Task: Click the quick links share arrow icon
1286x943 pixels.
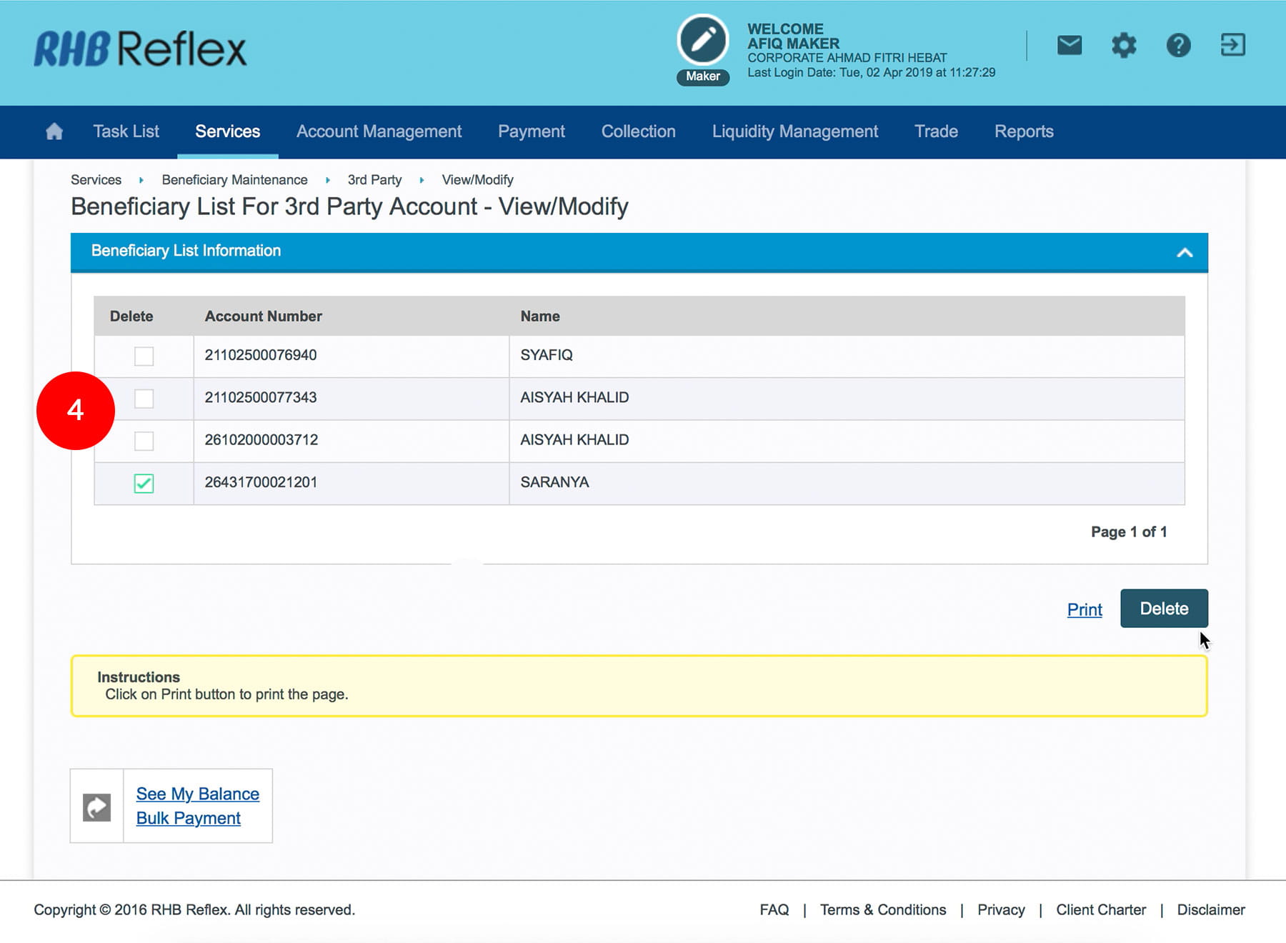Action: point(97,807)
